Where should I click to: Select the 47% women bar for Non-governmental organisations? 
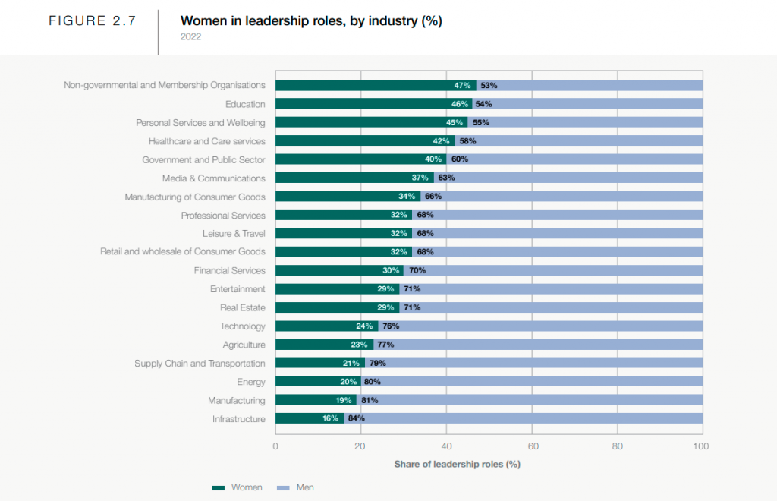tap(376, 85)
